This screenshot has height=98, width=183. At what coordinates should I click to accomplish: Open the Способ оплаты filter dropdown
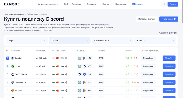coord(112,40)
